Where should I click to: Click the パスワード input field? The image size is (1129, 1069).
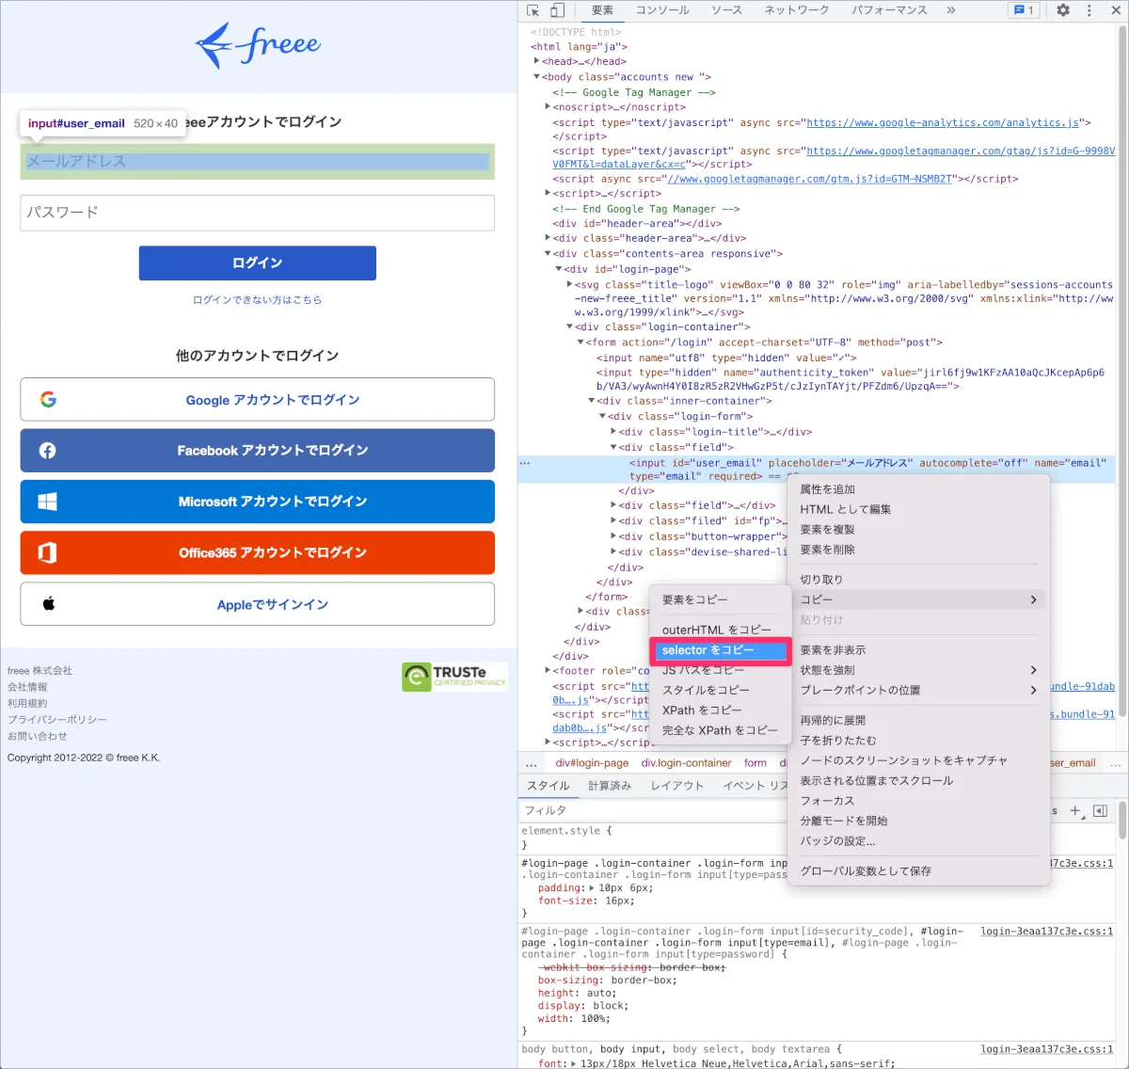[257, 213]
